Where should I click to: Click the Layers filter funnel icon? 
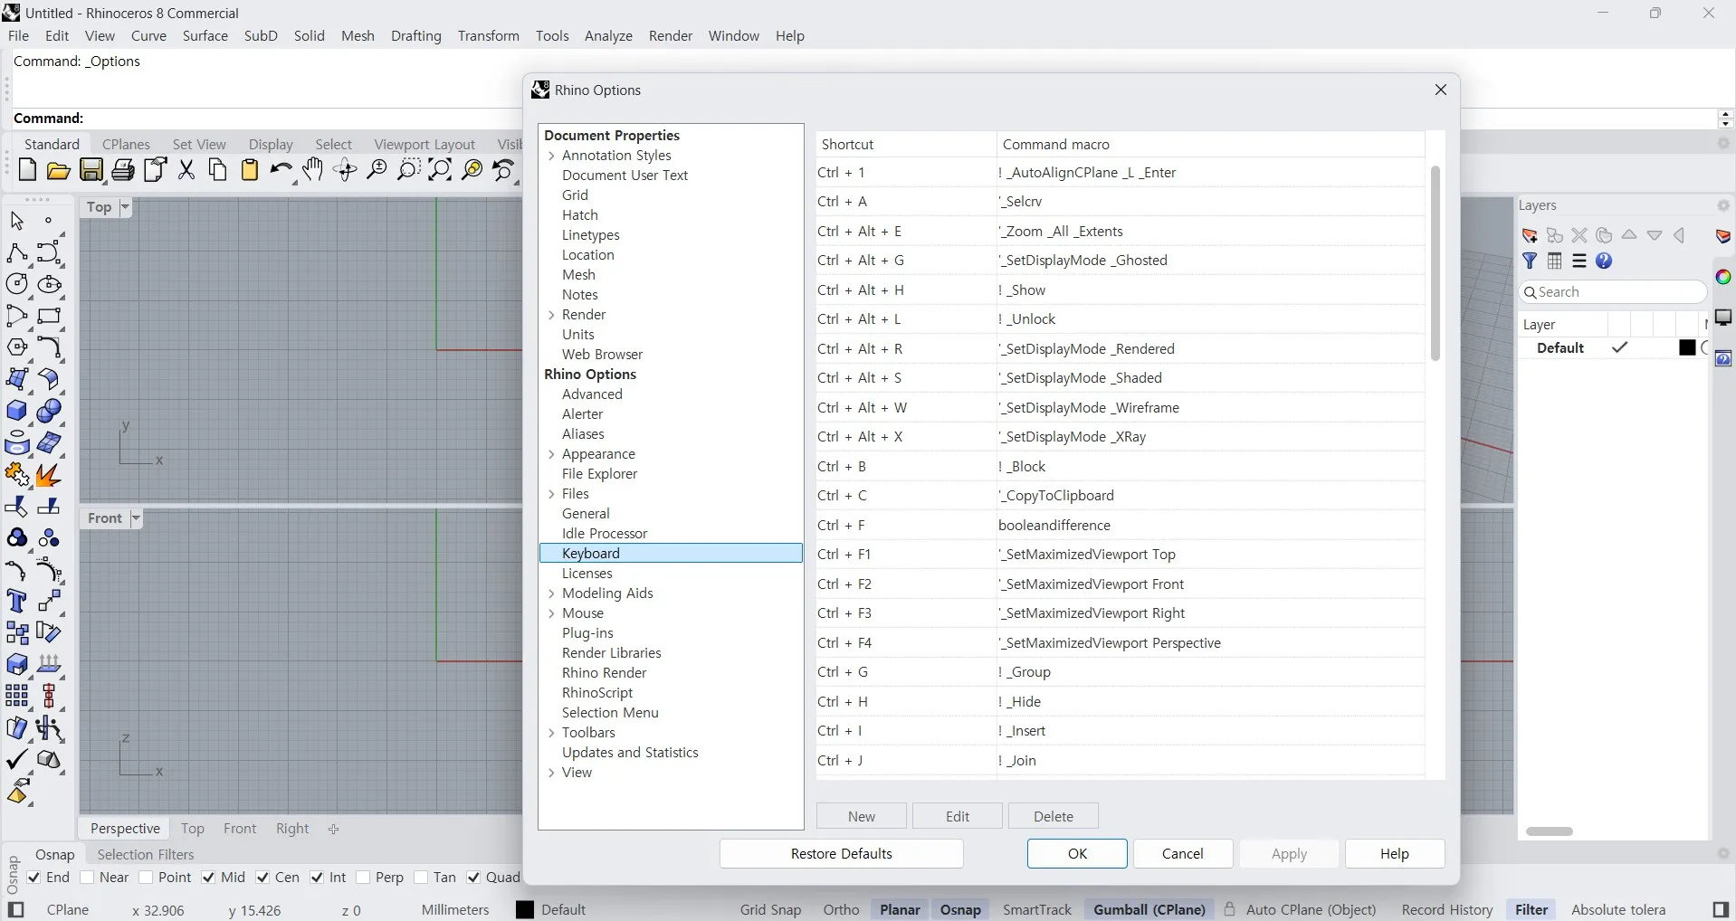[x=1531, y=261]
